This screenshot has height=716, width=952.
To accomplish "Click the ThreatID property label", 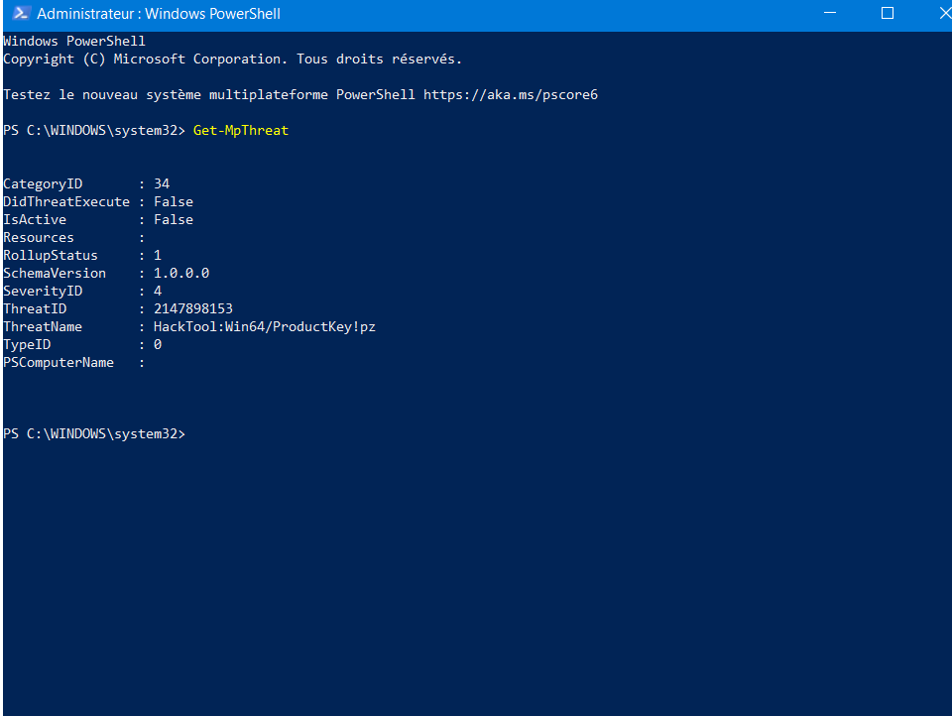I will click(x=35, y=309).
